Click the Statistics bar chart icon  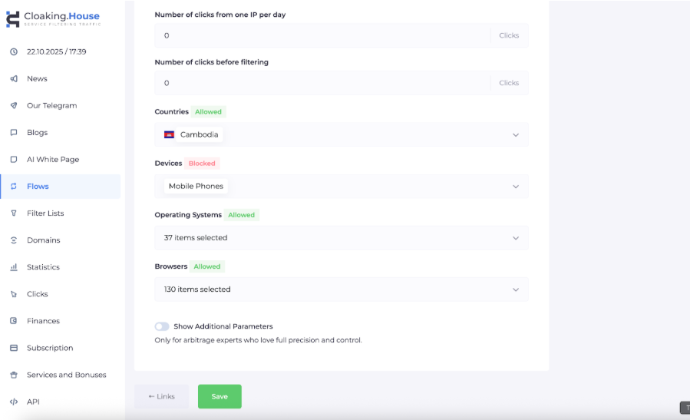click(14, 267)
